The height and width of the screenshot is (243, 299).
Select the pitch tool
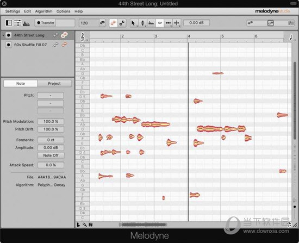[142, 23]
